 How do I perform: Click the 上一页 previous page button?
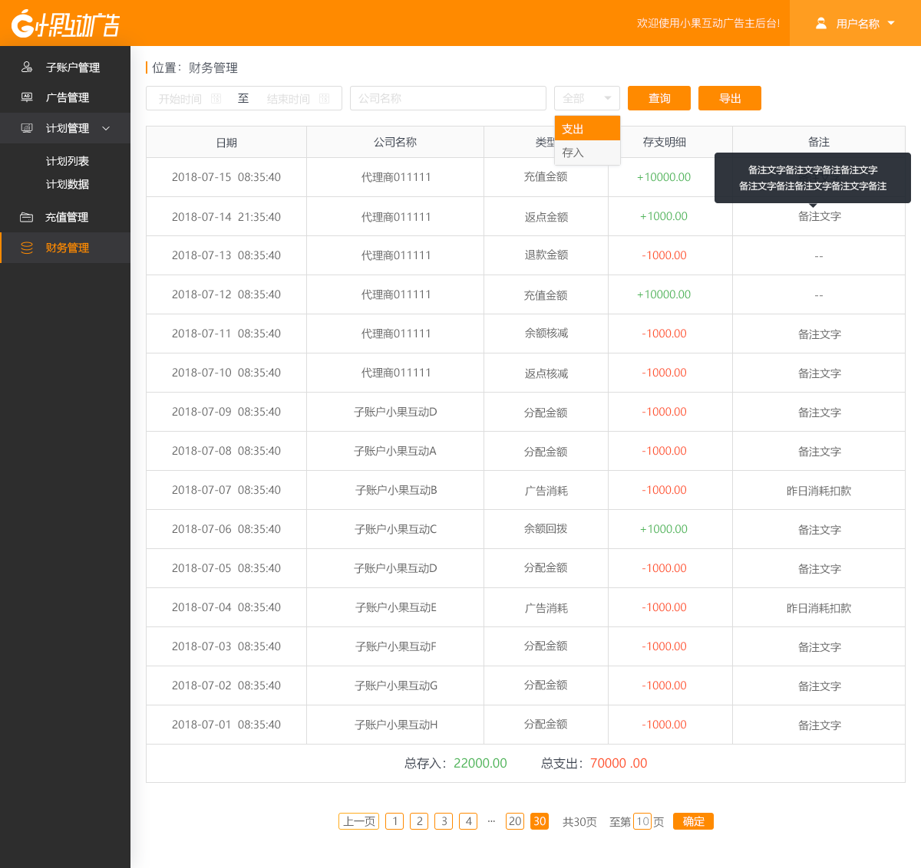[358, 821]
